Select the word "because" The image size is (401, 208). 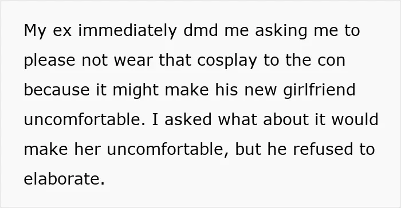coord(57,90)
